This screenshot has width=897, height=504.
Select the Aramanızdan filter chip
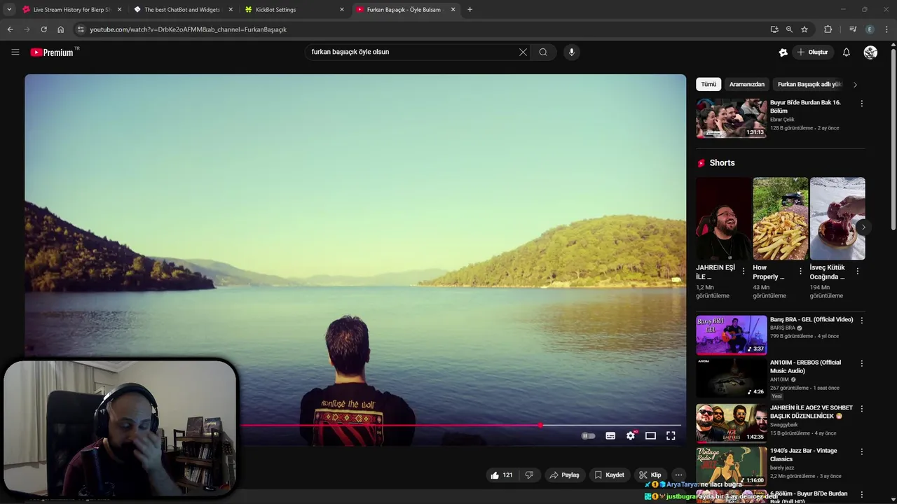click(x=747, y=84)
